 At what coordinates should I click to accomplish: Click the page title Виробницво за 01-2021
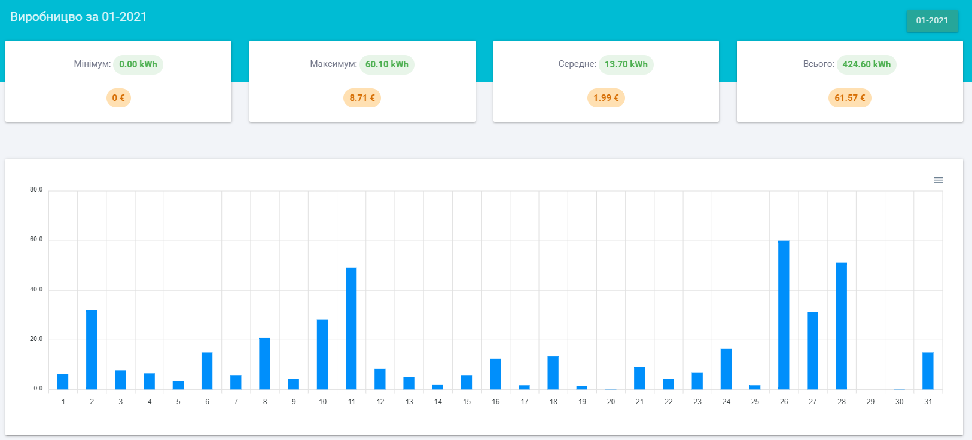(78, 17)
